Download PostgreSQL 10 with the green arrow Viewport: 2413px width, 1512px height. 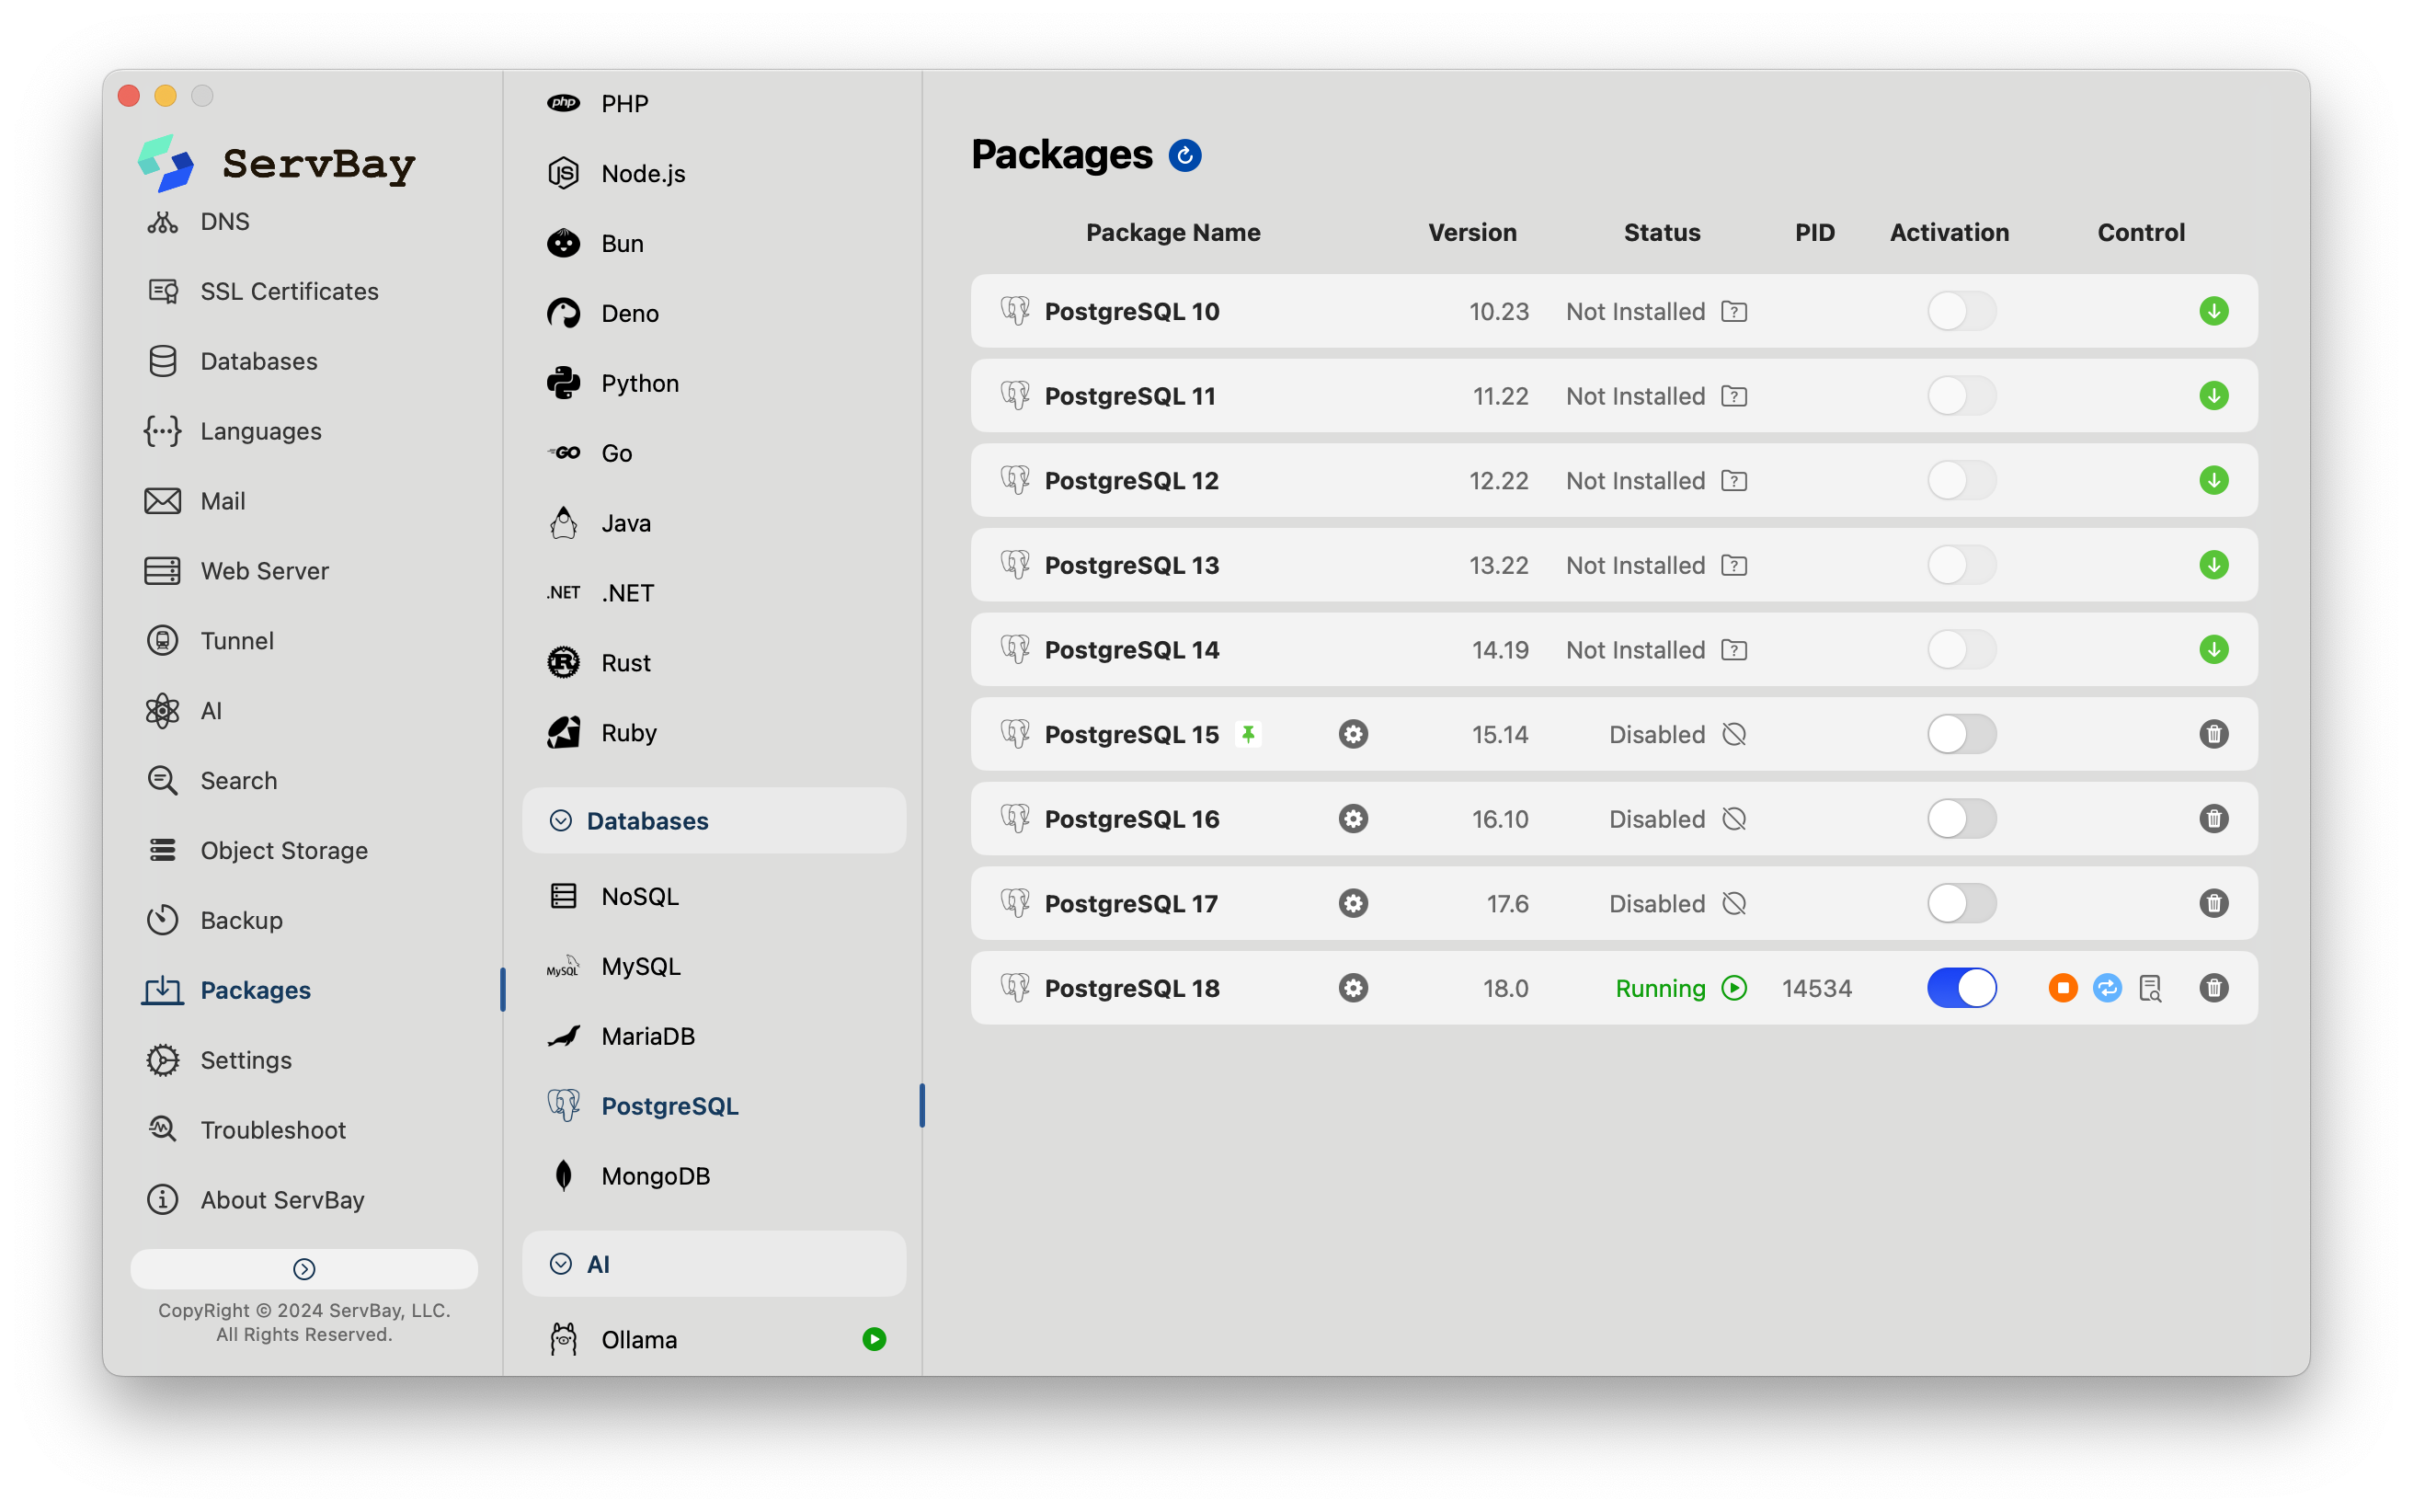pos(2213,311)
